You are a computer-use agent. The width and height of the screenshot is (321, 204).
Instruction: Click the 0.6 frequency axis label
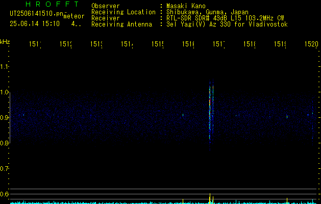[4, 194]
